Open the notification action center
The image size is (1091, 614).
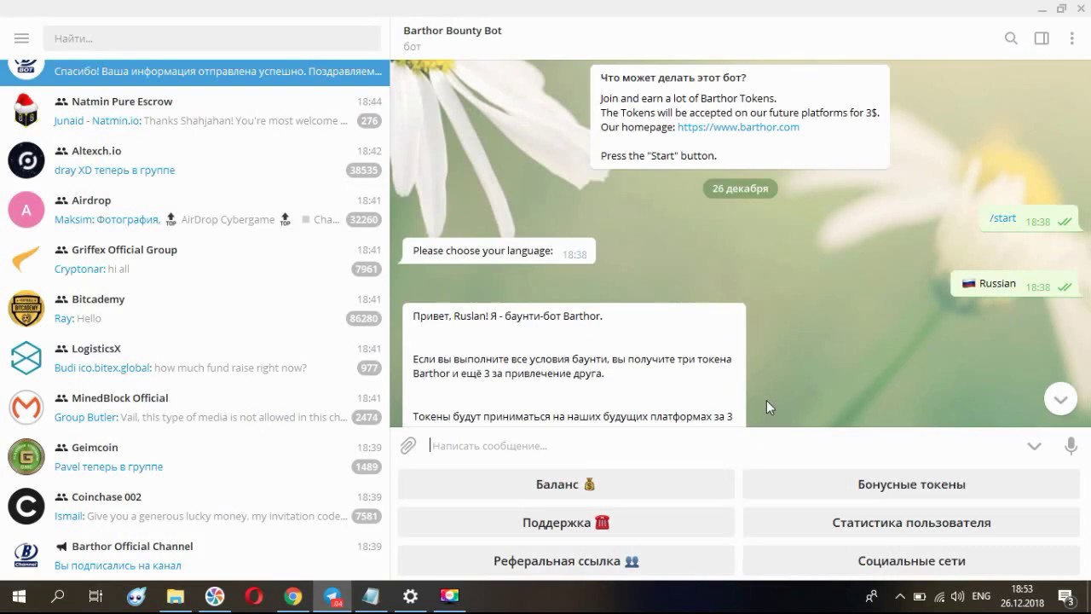point(1066,597)
